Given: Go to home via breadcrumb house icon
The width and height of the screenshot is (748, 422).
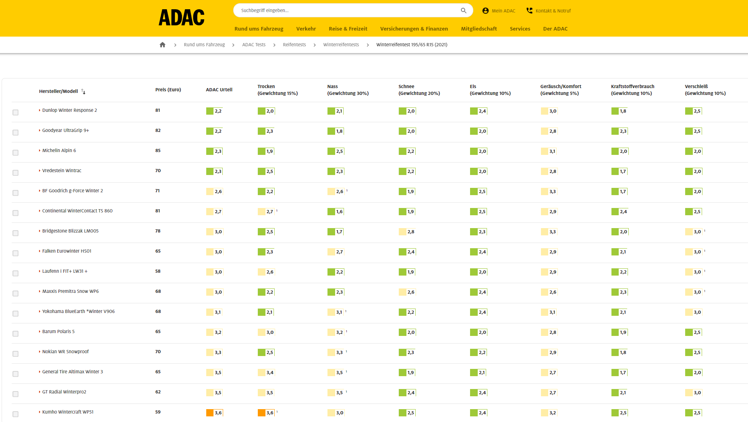Looking at the screenshot, I should tap(162, 45).
